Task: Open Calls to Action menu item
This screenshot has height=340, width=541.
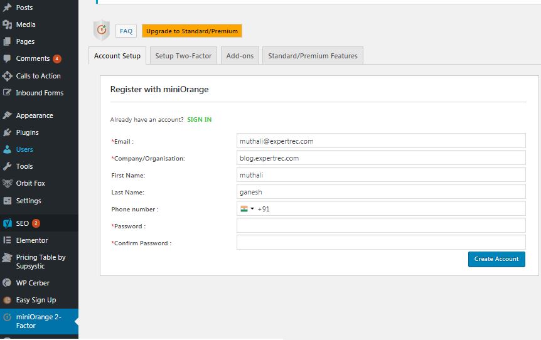Action: (x=39, y=76)
